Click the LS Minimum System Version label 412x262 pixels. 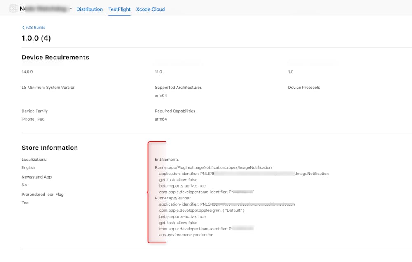[x=49, y=88]
